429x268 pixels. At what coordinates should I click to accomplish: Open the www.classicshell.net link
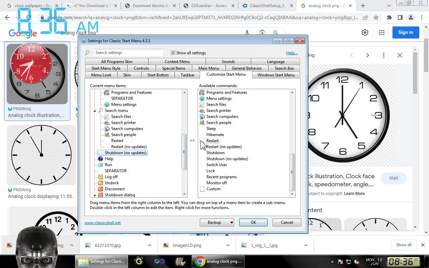pos(103,222)
